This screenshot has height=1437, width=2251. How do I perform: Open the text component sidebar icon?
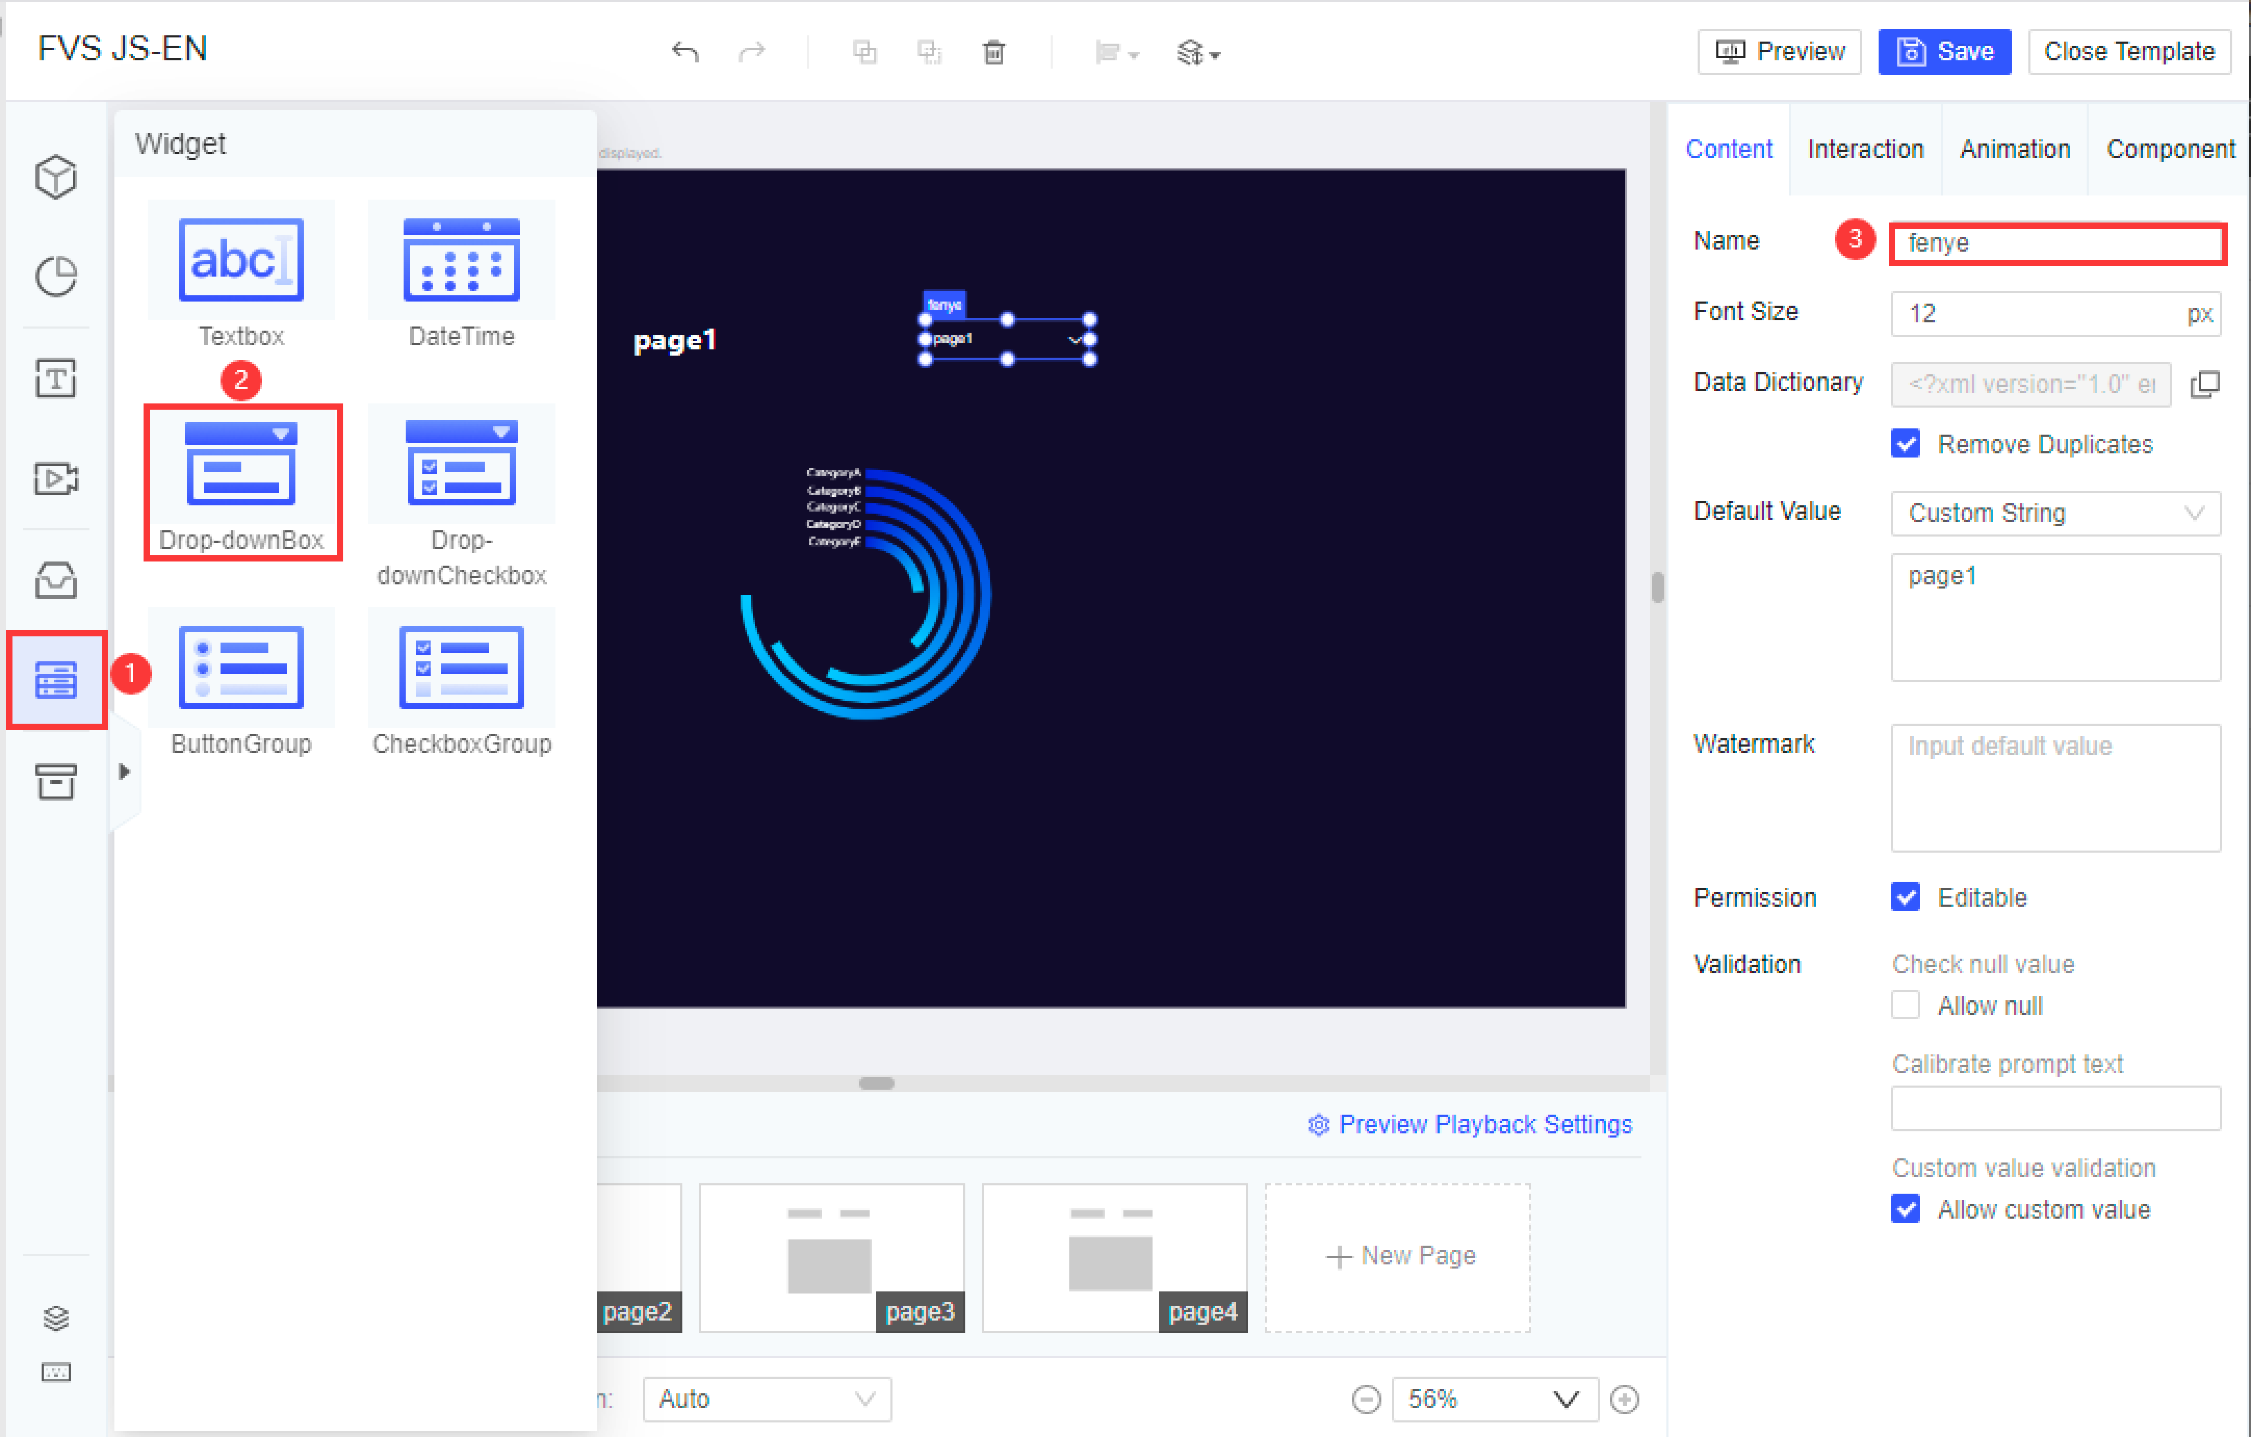(56, 378)
